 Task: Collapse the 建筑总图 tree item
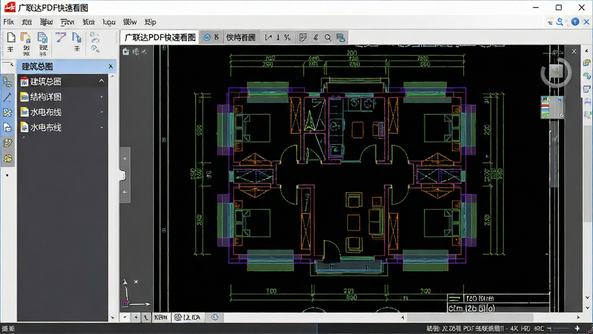(x=101, y=81)
